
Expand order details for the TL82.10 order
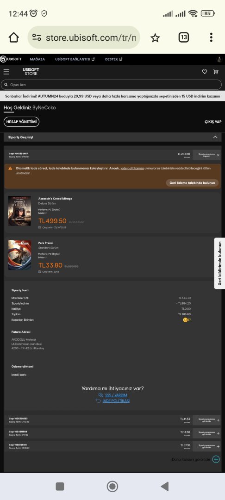(x=206, y=446)
